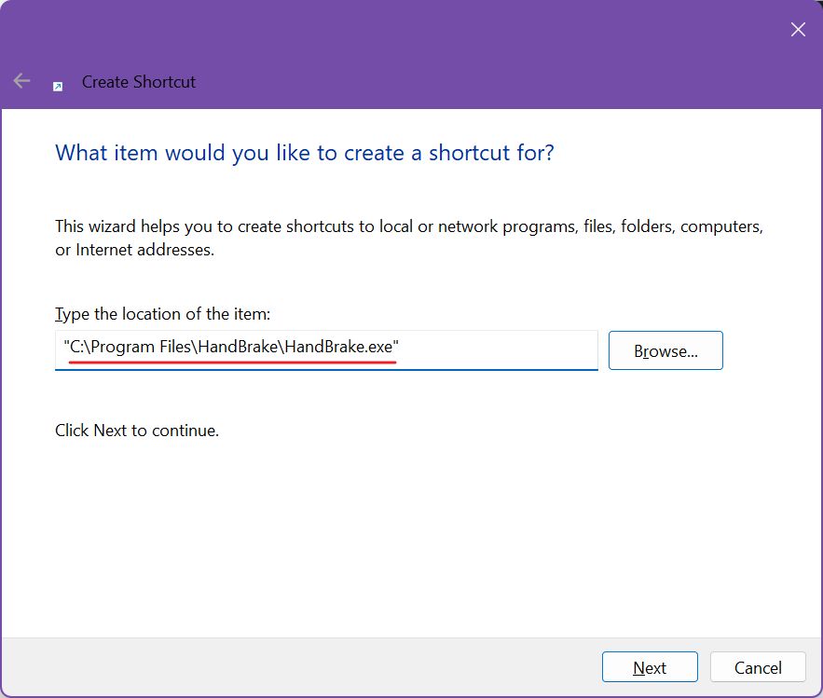
Task: Click inside the item location text box
Action: coord(326,350)
